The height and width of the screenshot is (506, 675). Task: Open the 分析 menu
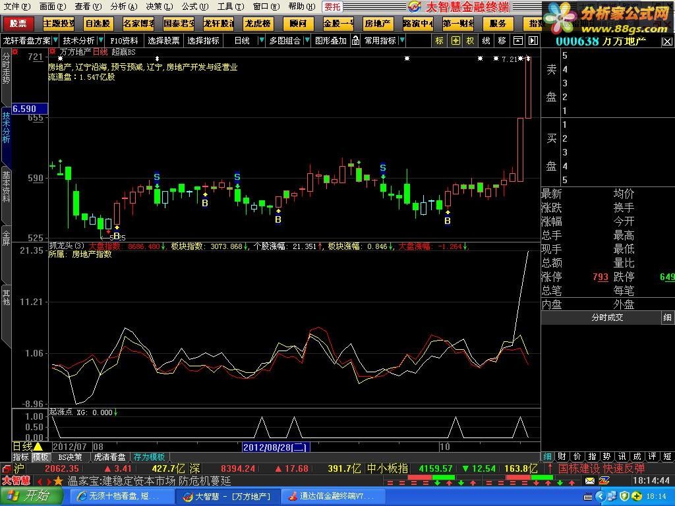tap(123, 7)
